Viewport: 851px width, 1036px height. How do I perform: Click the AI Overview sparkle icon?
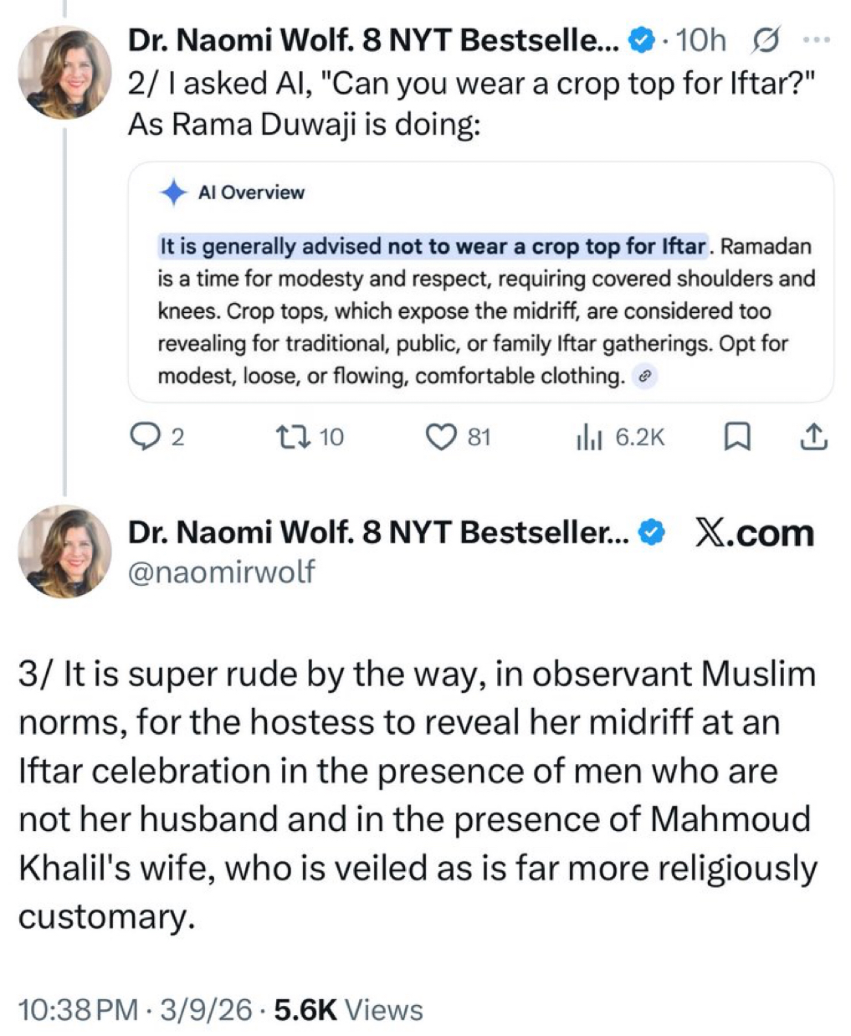pyautogui.click(x=173, y=193)
